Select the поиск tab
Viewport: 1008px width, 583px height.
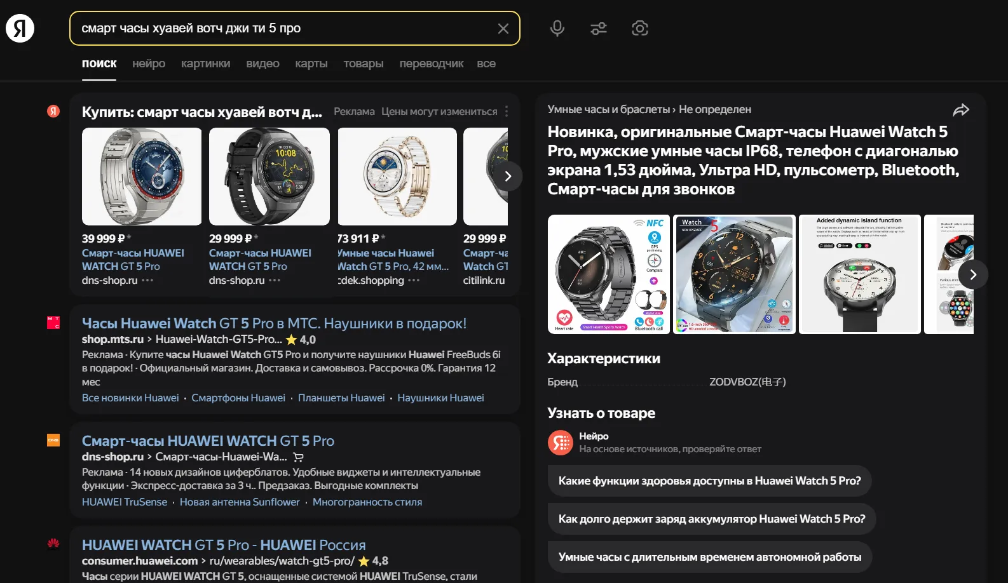pos(99,64)
